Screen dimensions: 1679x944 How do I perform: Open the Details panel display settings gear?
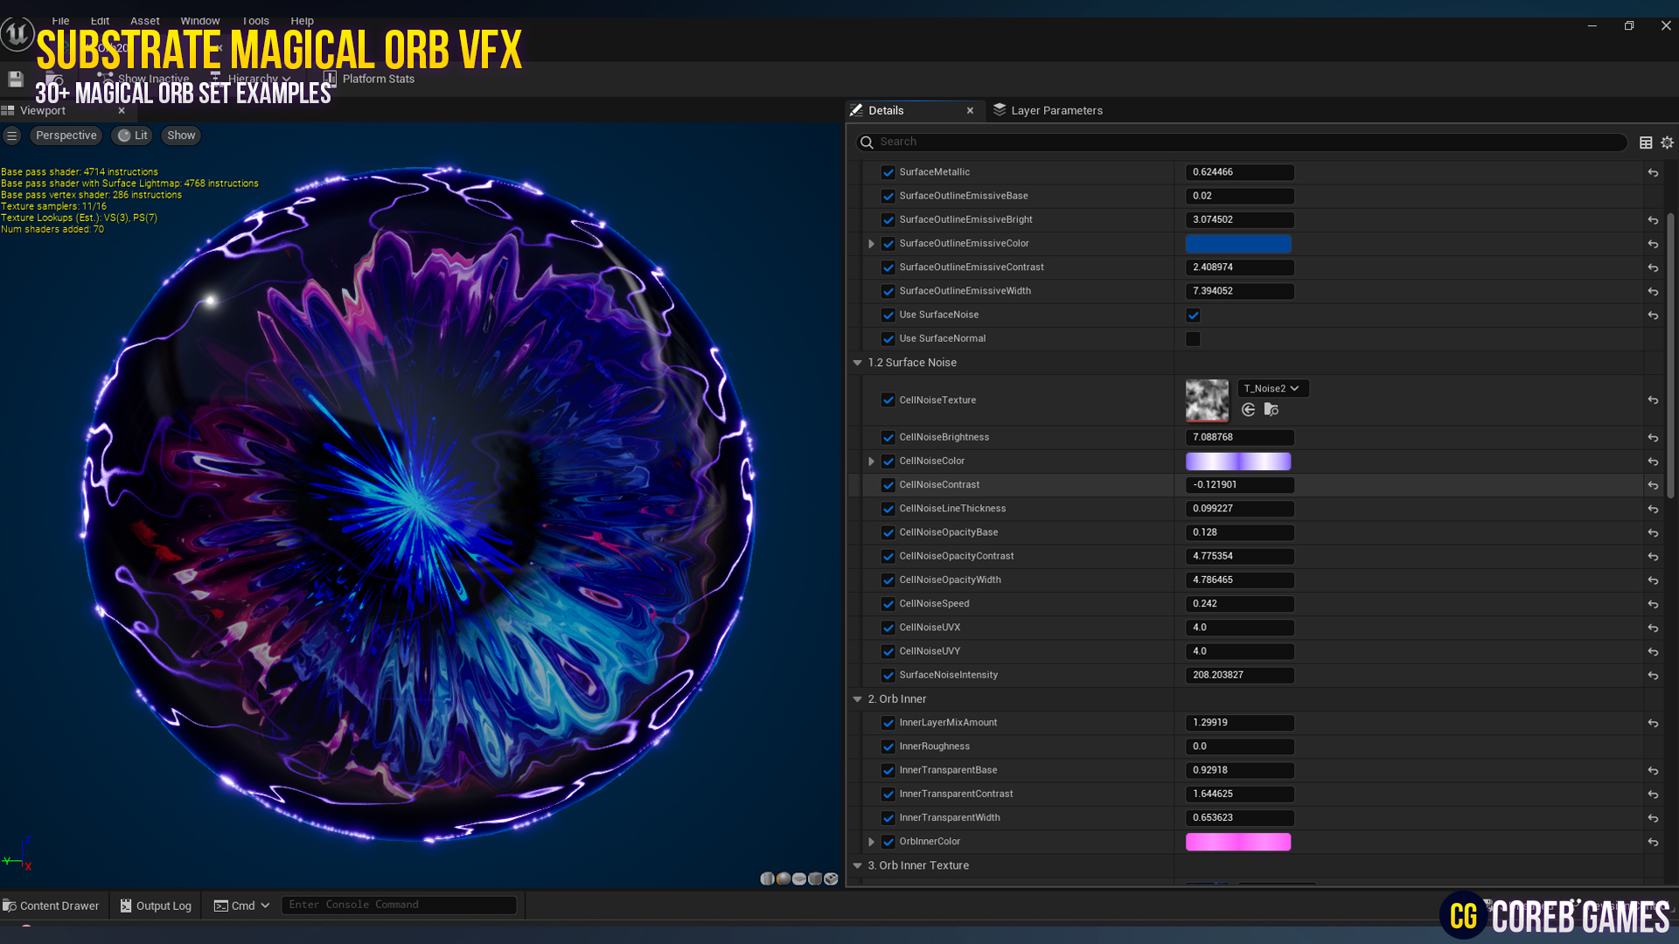tap(1666, 142)
